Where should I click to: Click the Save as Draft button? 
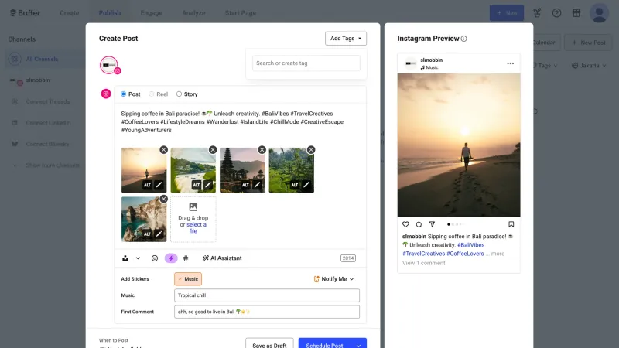tap(269, 344)
